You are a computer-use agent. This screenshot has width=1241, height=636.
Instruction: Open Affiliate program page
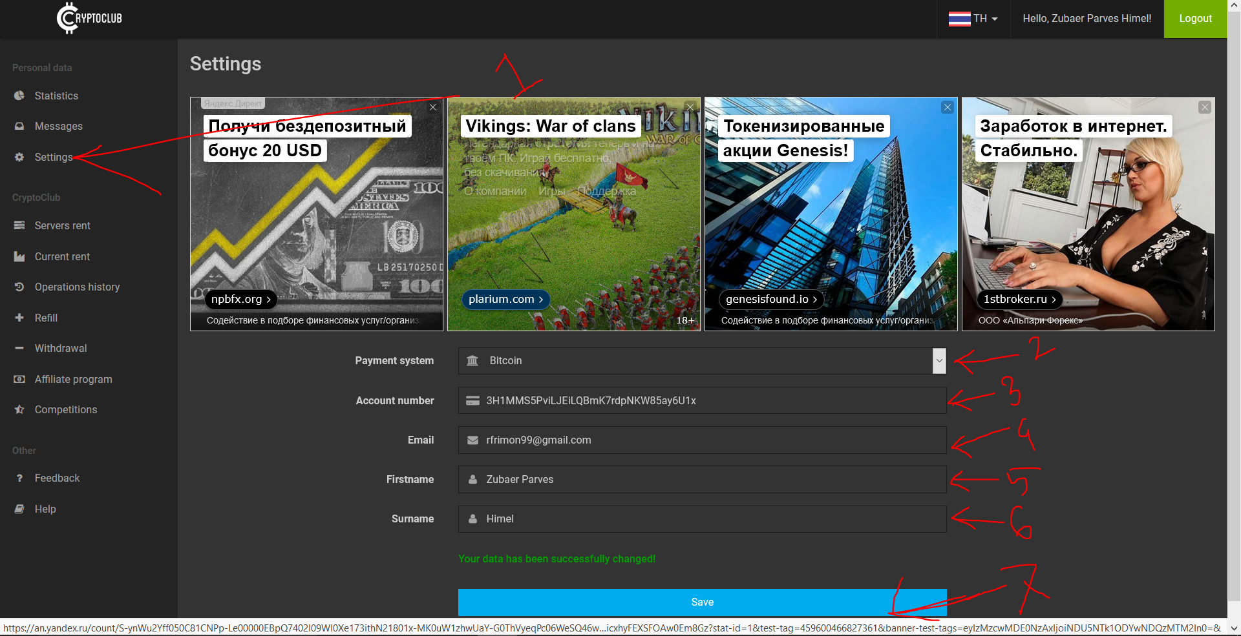tap(74, 379)
